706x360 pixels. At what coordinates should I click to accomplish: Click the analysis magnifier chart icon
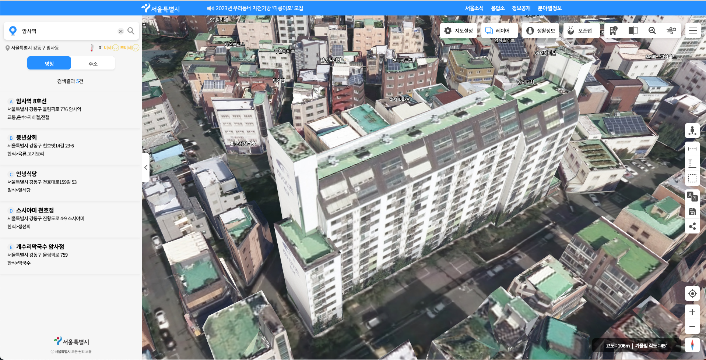click(652, 31)
